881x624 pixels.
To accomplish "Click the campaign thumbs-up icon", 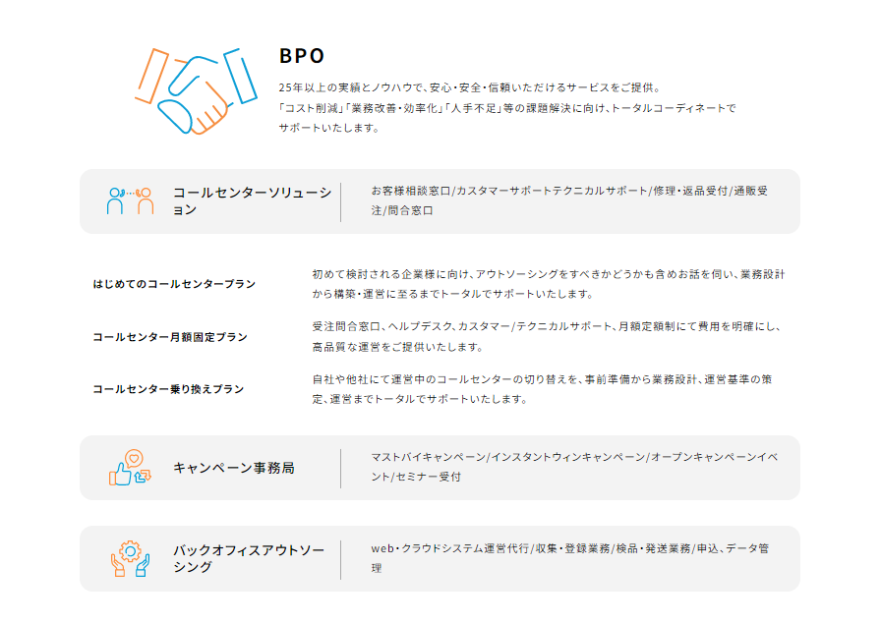I will (131, 468).
